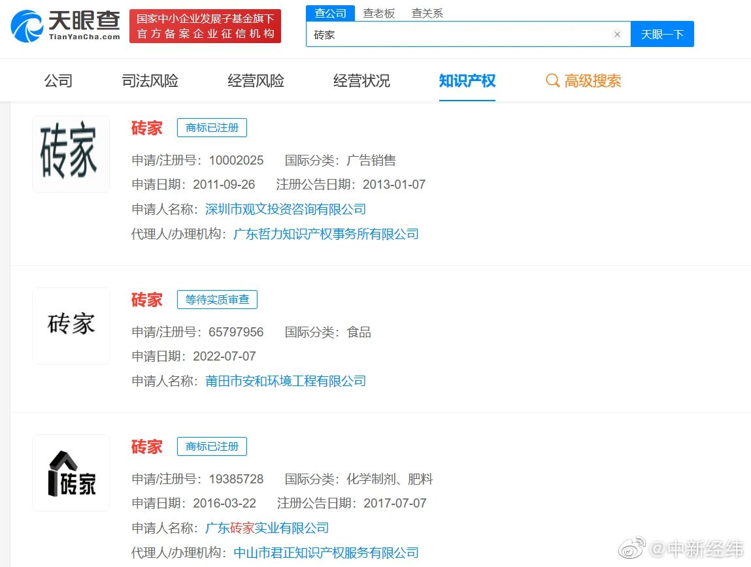Open the first 砖家 trademark thumbnail image
The image size is (751, 567).
click(71, 154)
